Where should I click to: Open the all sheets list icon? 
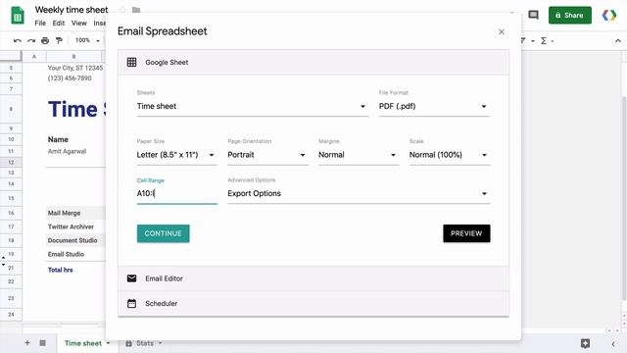pos(42,343)
